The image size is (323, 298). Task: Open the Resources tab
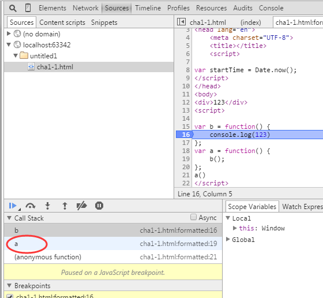click(x=211, y=8)
